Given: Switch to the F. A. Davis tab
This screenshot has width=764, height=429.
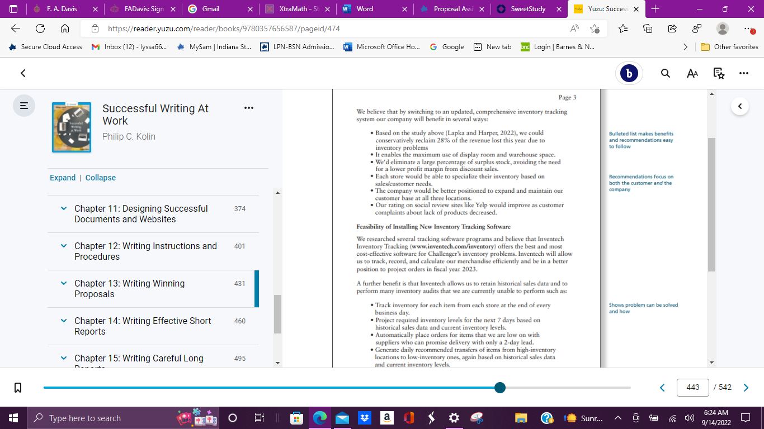Looking at the screenshot, I should (x=65, y=9).
